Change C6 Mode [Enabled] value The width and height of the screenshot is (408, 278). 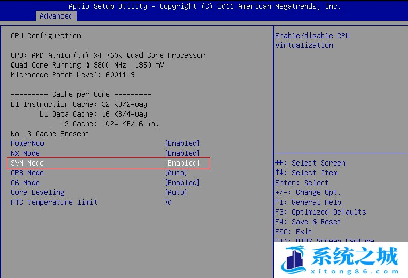pos(182,183)
